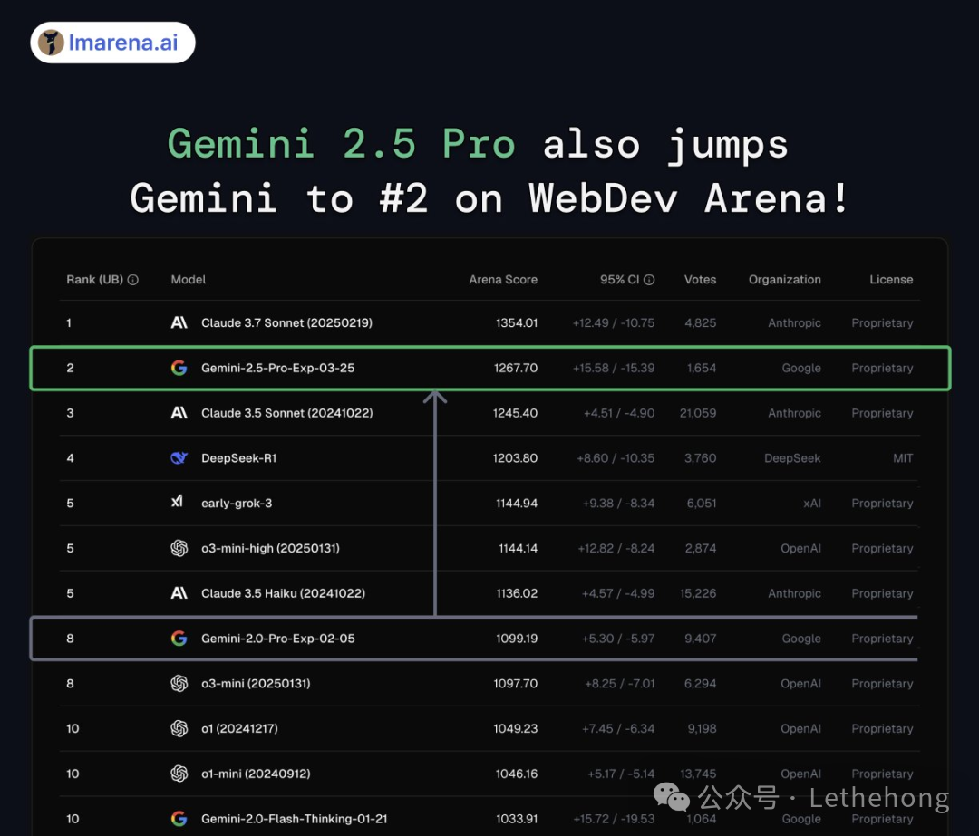Click the Anthropic icon beside Claude 3.5 Sonnet

click(x=179, y=413)
